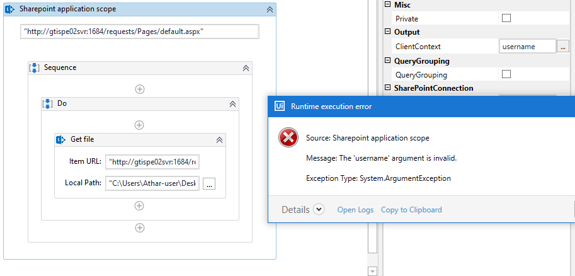Collapse the Get file activity

pyautogui.click(x=219, y=139)
